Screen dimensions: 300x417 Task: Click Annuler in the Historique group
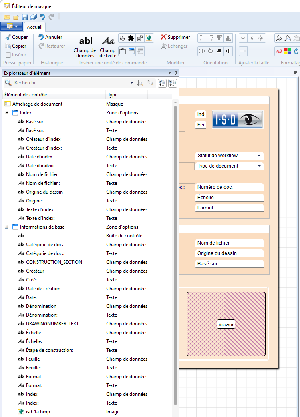tap(50, 37)
